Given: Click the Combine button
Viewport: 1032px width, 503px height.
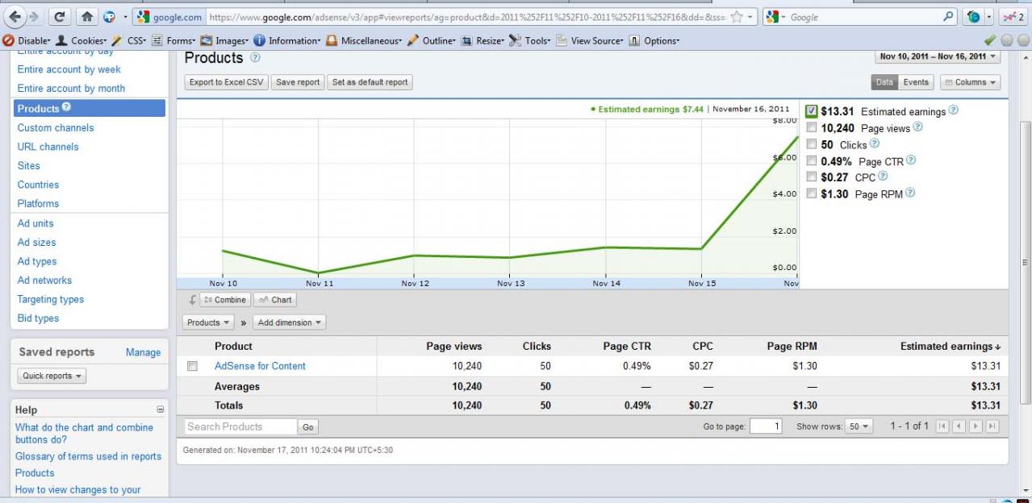Looking at the screenshot, I should pos(225,300).
